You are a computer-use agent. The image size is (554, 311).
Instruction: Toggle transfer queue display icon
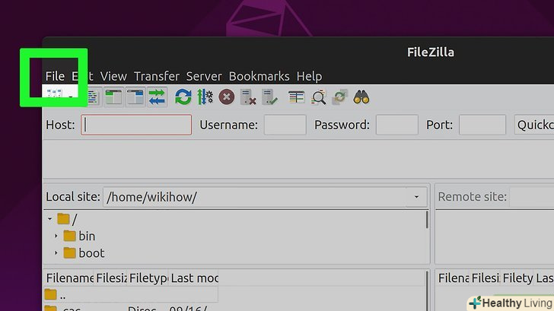(x=157, y=97)
